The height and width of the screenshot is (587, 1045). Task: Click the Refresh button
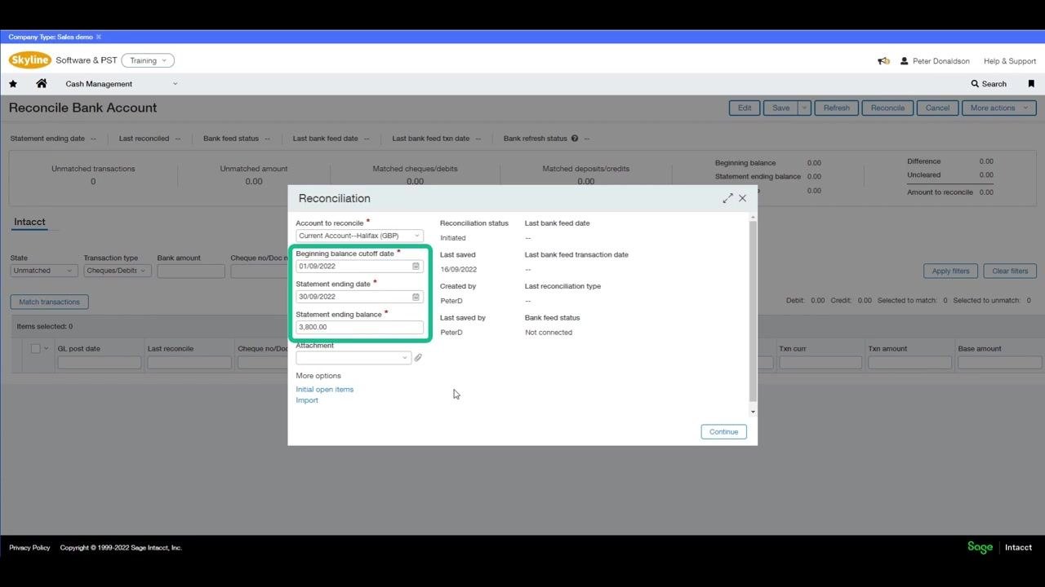836,108
